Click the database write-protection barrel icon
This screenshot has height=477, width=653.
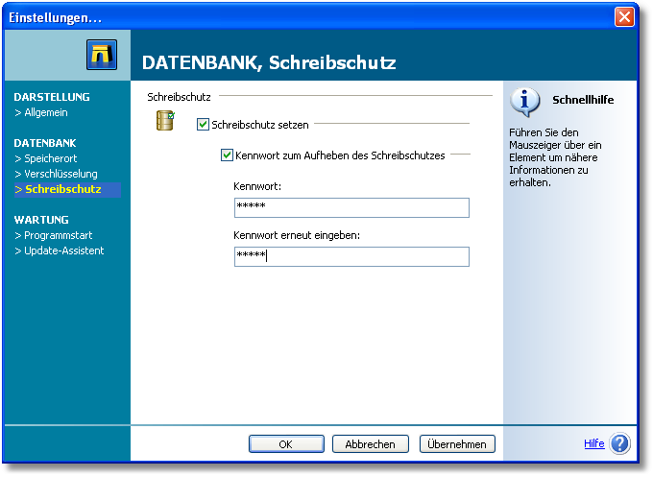pos(165,120)
